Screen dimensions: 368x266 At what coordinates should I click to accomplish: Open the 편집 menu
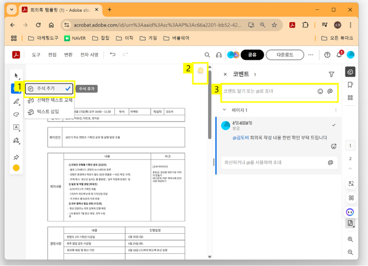tap(52, 55)
